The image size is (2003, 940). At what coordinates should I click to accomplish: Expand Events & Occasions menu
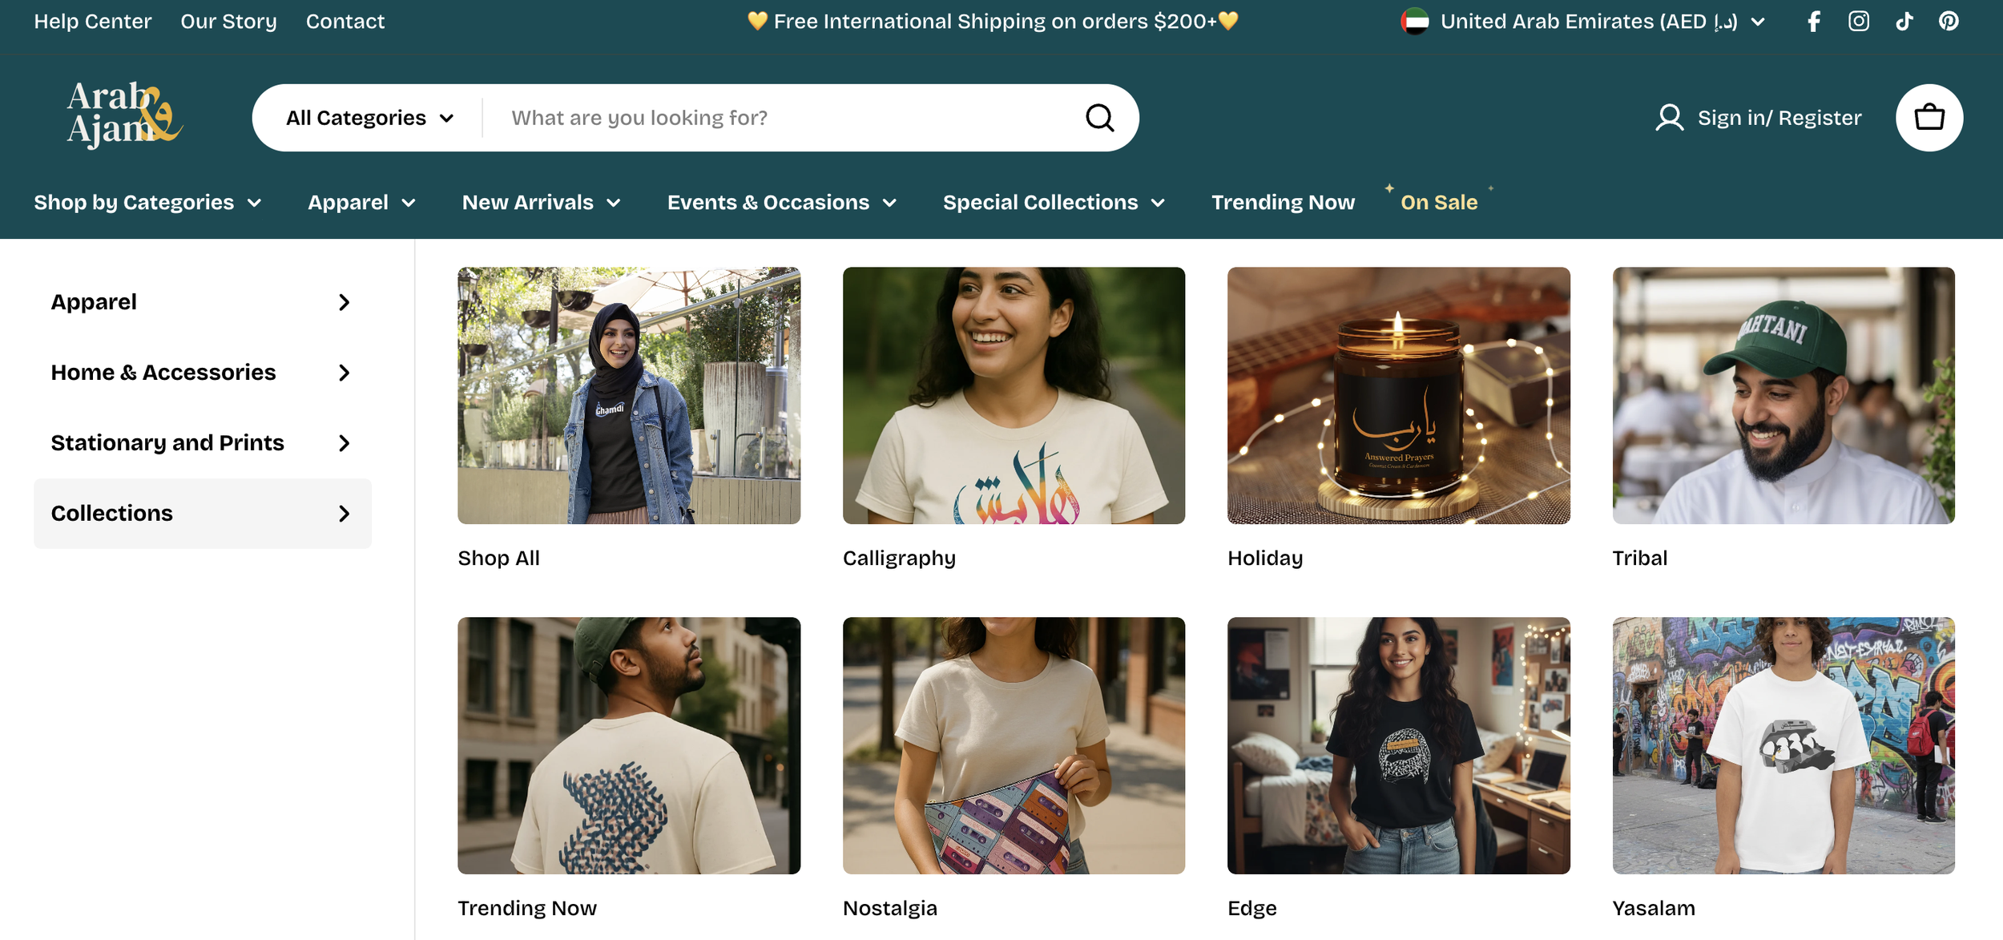pyautogui.click(x=782, y=203)
